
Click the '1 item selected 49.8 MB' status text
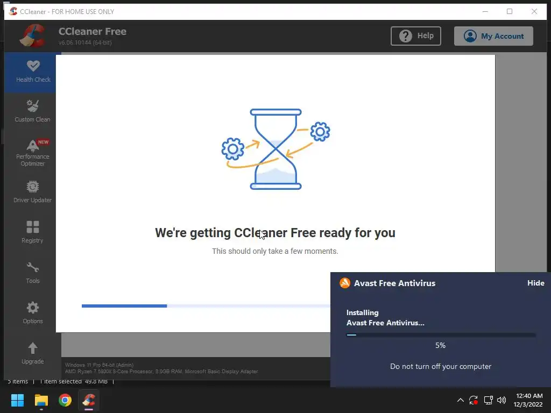point(73,381)
